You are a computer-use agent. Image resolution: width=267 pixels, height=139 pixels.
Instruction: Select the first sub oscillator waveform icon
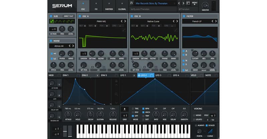[52, 21]
